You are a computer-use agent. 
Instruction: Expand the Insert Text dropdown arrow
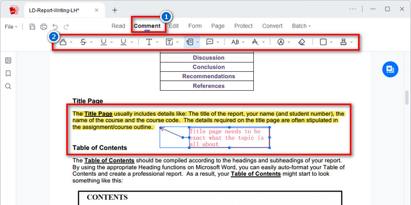[x=264, y=42]
